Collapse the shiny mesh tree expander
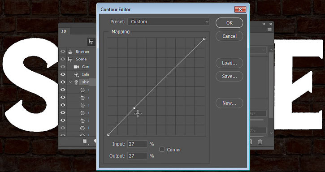 70,82
